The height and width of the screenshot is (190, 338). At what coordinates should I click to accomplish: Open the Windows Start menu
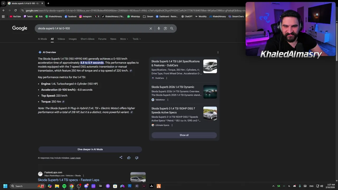point(5,186)
